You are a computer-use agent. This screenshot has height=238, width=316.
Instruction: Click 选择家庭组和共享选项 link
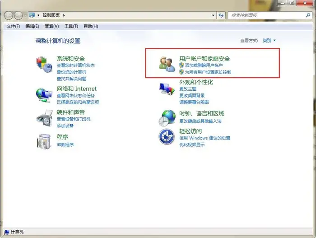tap(78, 102)
